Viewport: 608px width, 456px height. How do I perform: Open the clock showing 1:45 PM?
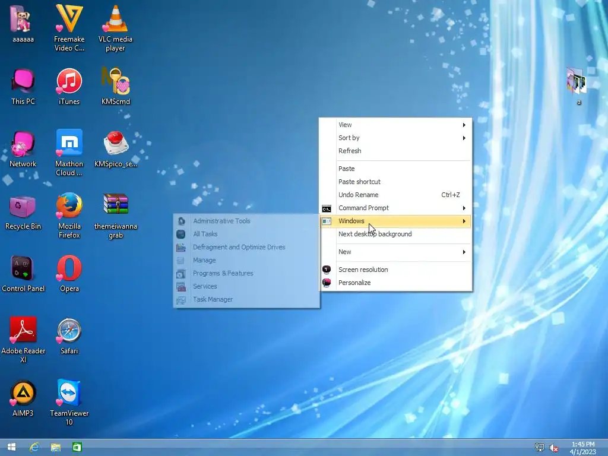pyautogui.click(x=583, y=448)
